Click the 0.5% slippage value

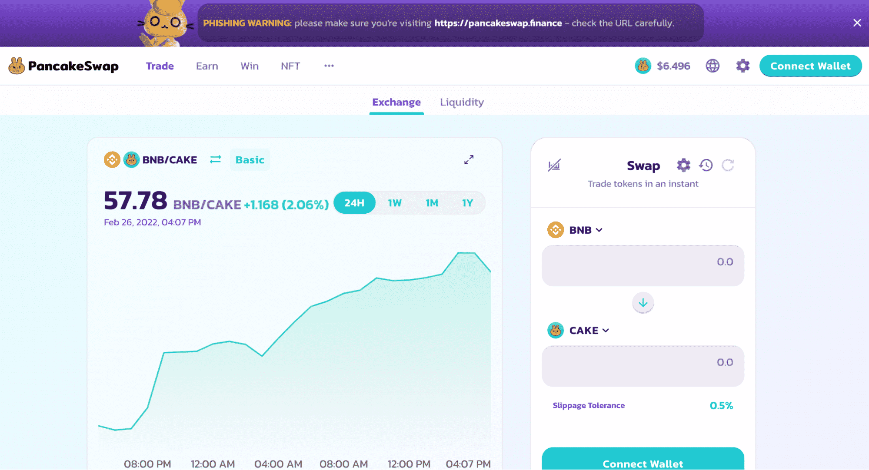coord(721,405)
